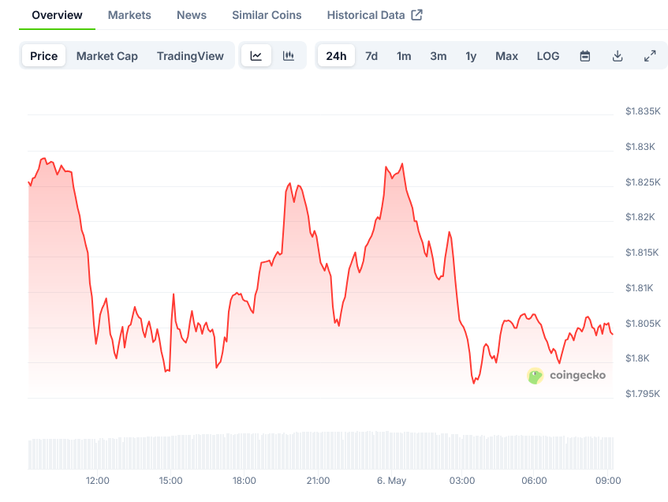Switch to candlestick chart icon

click(289, 56)
